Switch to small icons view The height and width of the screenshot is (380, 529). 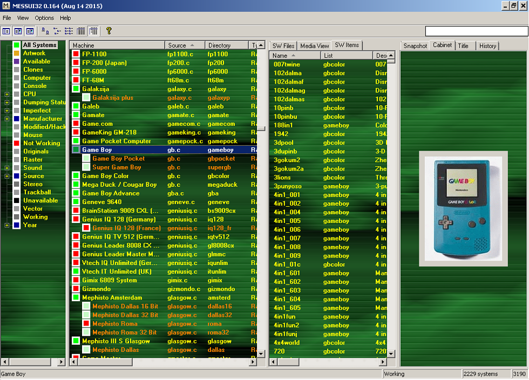pos(57,31)
